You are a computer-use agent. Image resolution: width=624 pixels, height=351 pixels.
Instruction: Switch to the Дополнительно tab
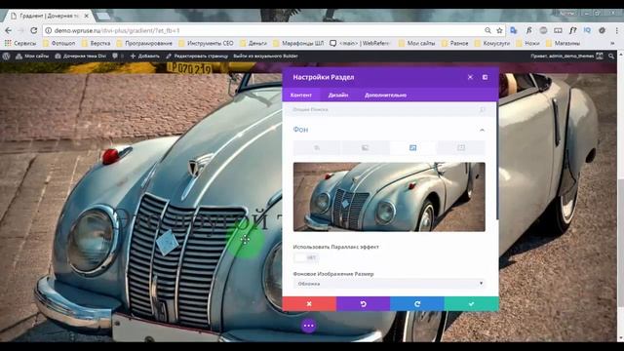[386, 96]
